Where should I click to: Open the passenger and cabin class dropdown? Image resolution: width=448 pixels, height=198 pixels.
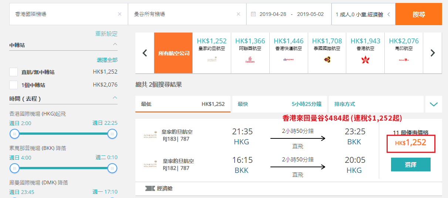(363, 14)
